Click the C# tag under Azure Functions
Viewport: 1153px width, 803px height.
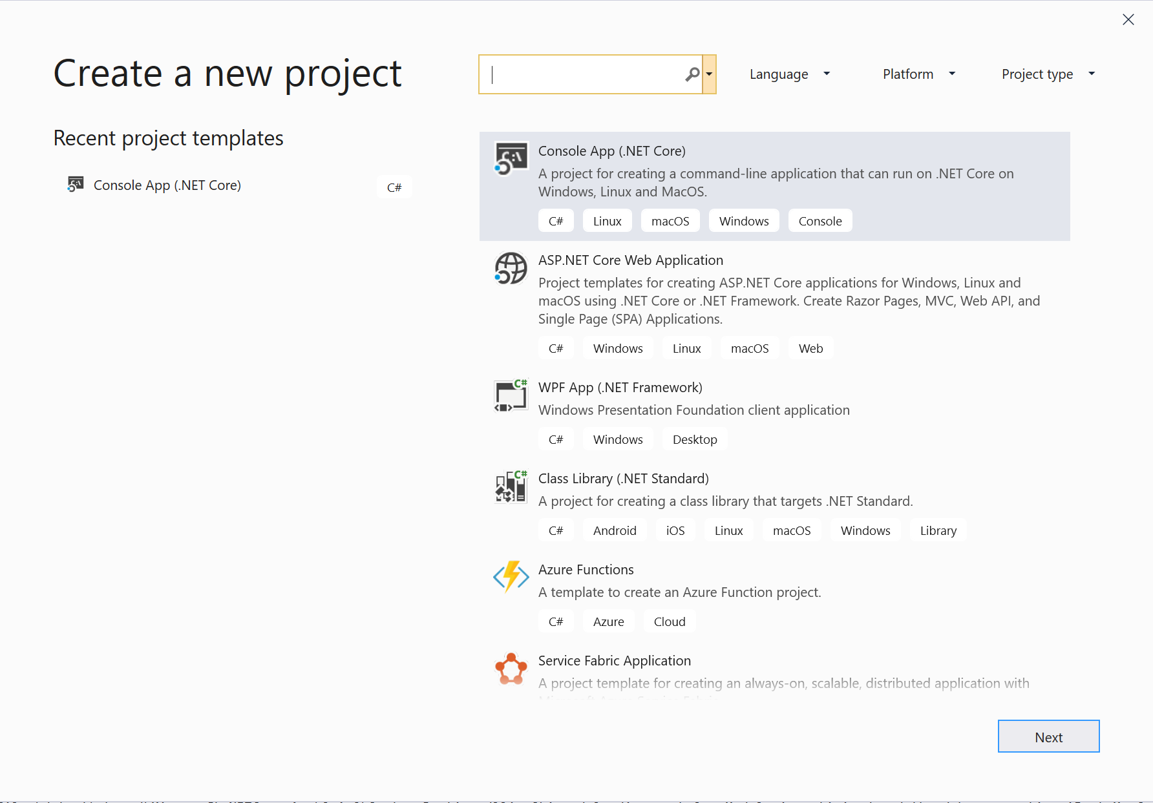coord(556,621)
